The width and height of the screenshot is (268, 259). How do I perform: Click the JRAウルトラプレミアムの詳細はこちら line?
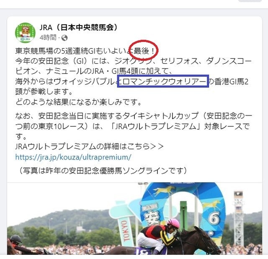pyautogui.click(x=89, y=147)
